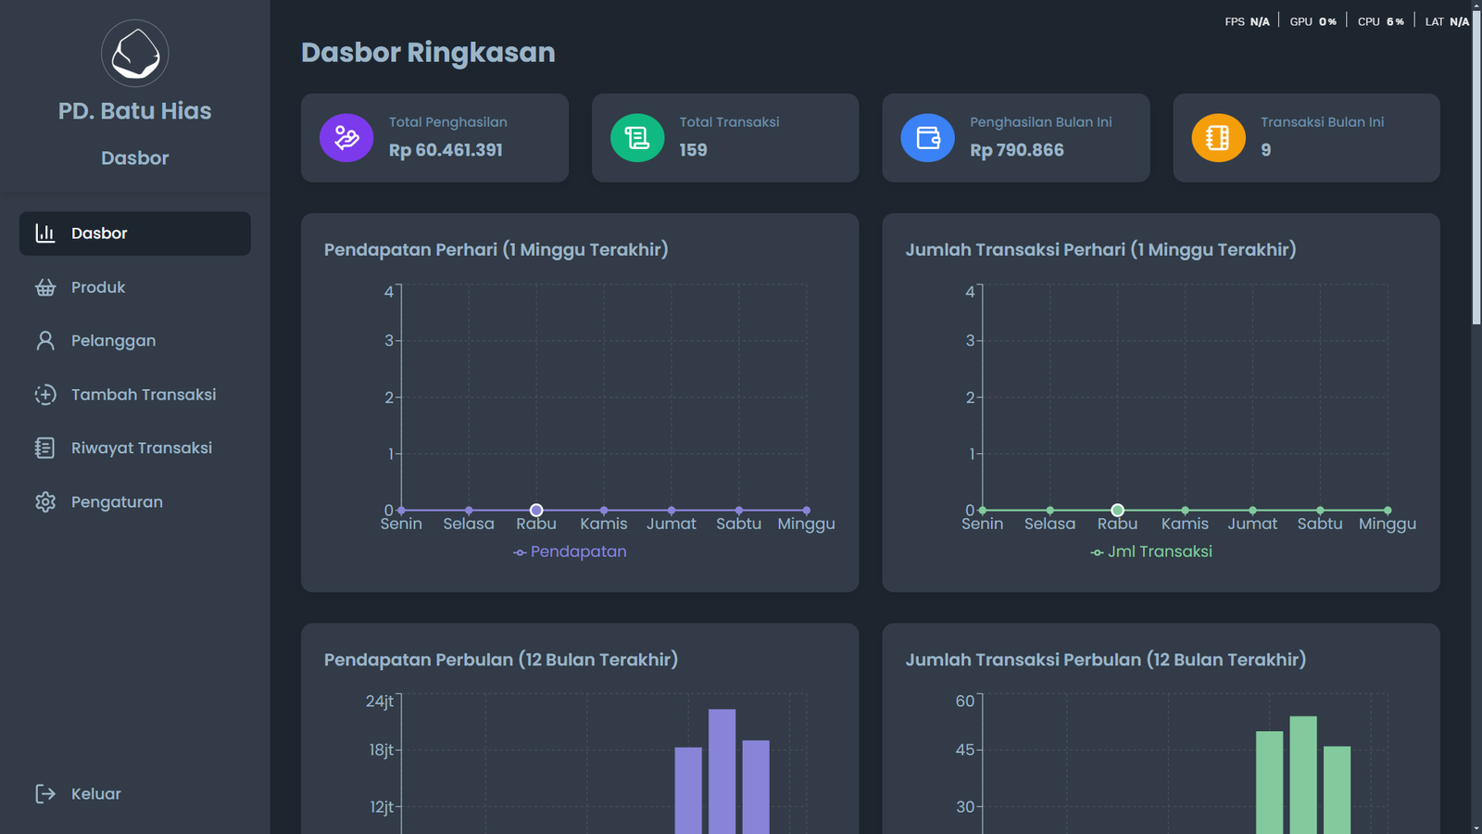Click the blue wallet Penghasilan Bulan Ini icon

coord(927,138)
